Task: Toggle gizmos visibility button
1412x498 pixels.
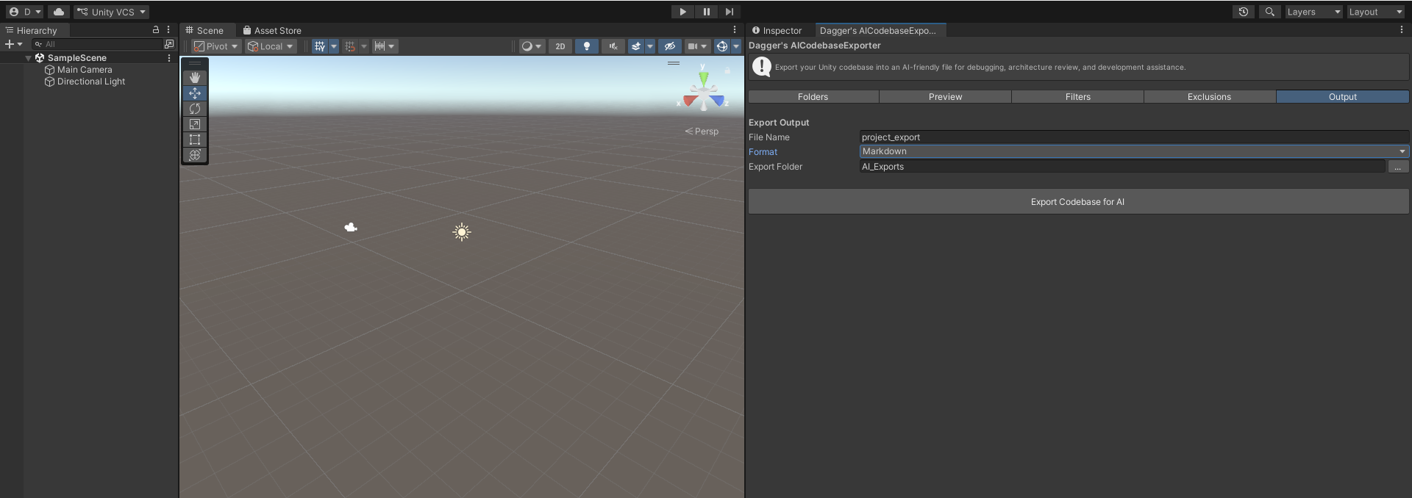Action: 722,46
